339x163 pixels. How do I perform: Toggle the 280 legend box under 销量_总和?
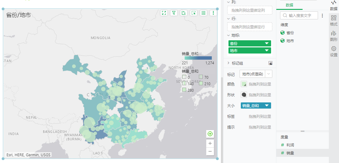pyautogui.click(x=184, y=90)
